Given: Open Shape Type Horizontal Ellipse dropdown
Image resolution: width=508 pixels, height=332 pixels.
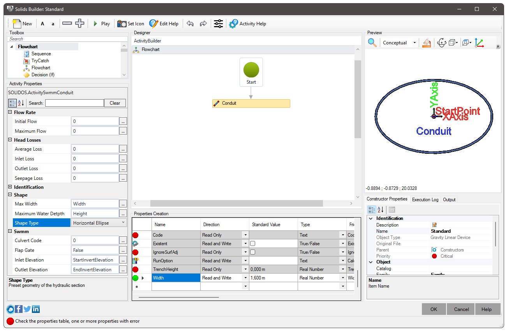Looking at the screenshot, I should coord(123,223).
